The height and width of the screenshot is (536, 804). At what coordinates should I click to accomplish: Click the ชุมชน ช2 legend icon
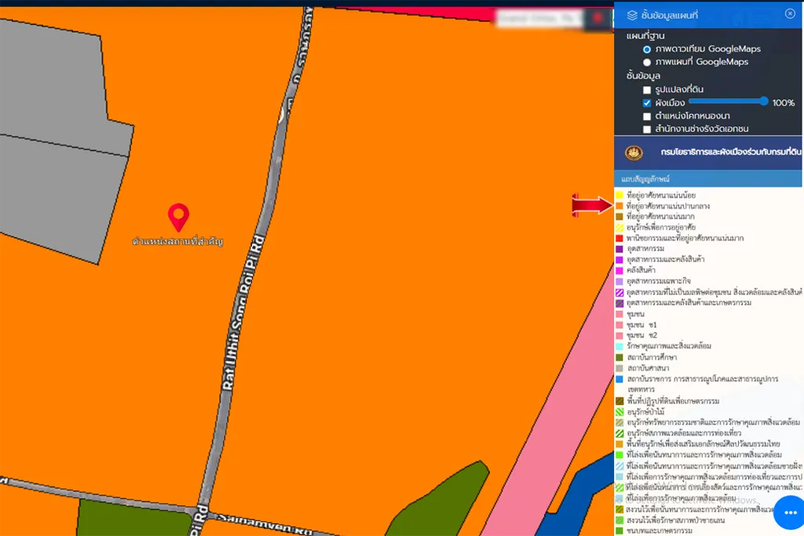tap(619, 336)
